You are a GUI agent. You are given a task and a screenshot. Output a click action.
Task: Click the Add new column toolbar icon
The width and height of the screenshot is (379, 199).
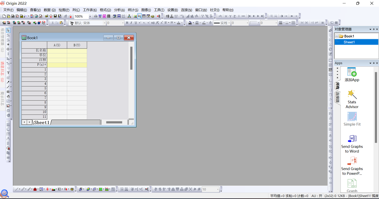click(158, 16)
